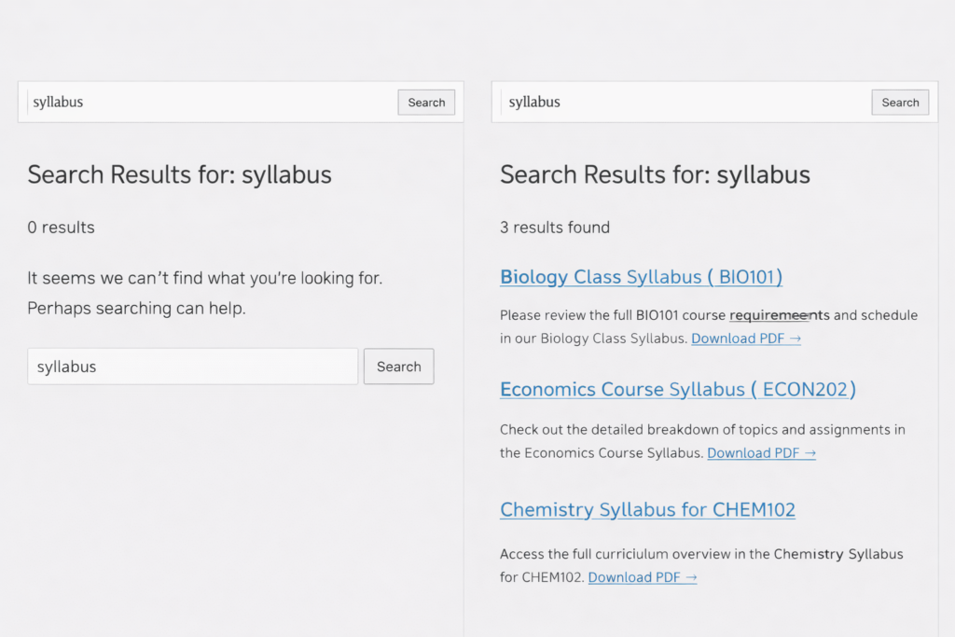Screen dimensions: 955x637
Task: Download the PDF for the Economics Course Syllabus
Action: coord(761,453)
